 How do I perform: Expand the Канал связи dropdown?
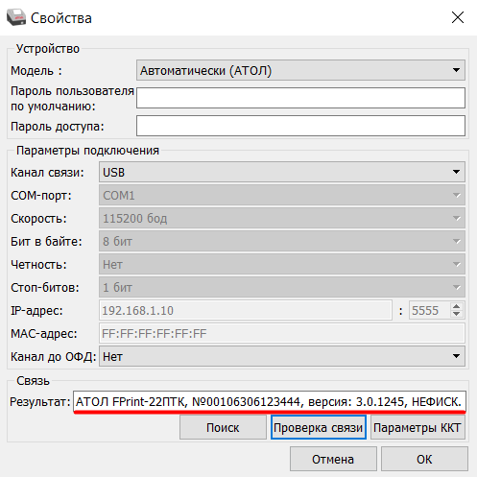(282, 172)
